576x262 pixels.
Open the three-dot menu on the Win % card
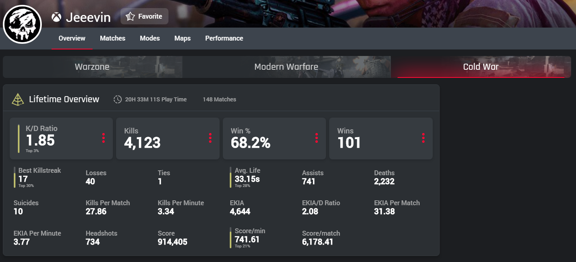click(x=317, y=138)
